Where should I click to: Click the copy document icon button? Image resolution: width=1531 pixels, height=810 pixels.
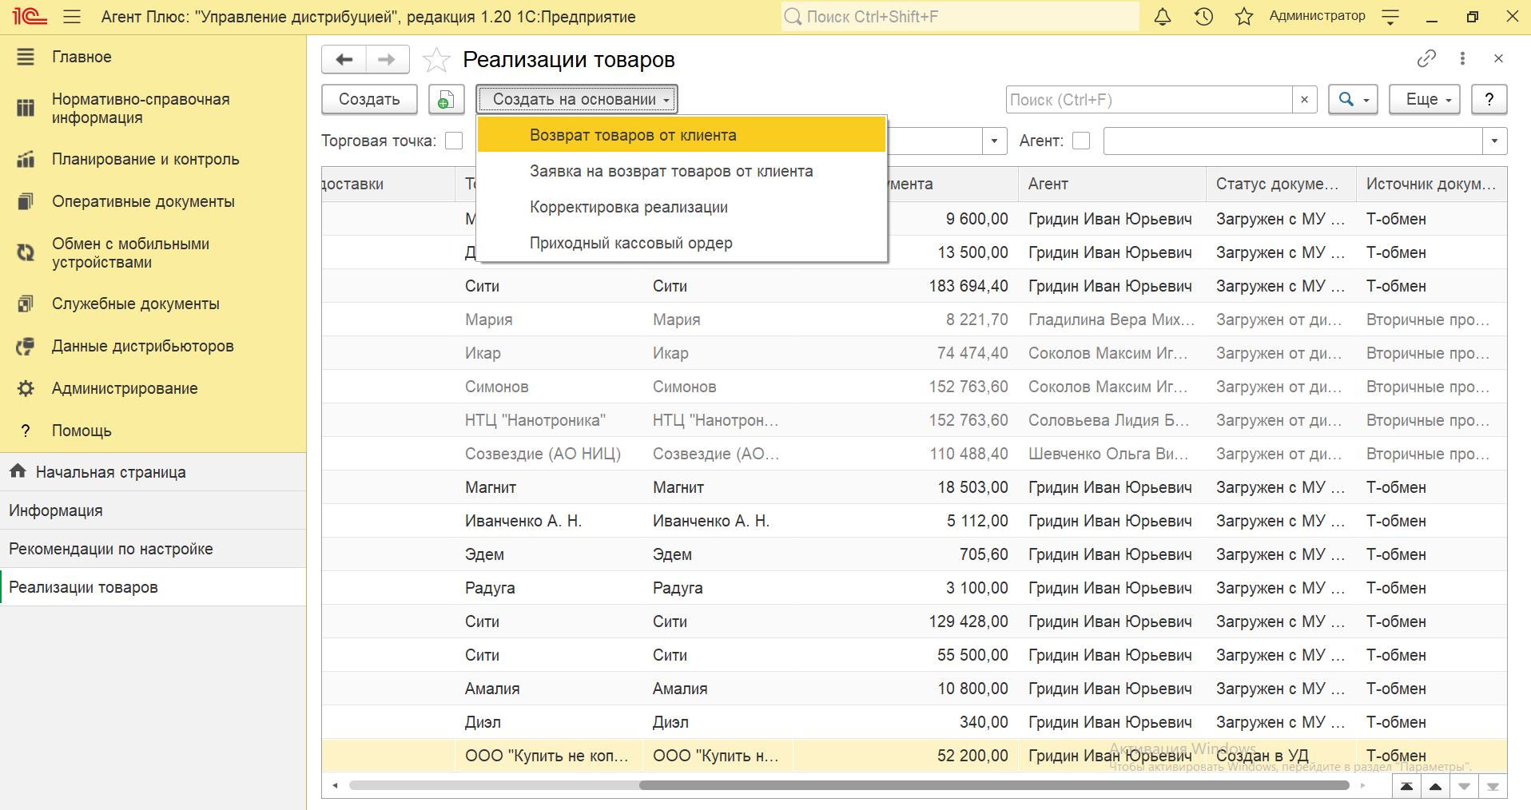(446, 100)
